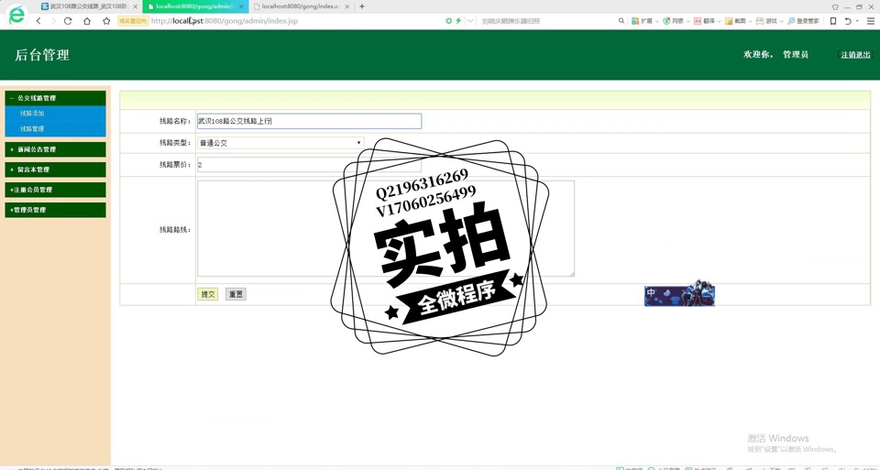
Task: Expand the 新闻公告管理 section
Action: [x=55, y=149]
